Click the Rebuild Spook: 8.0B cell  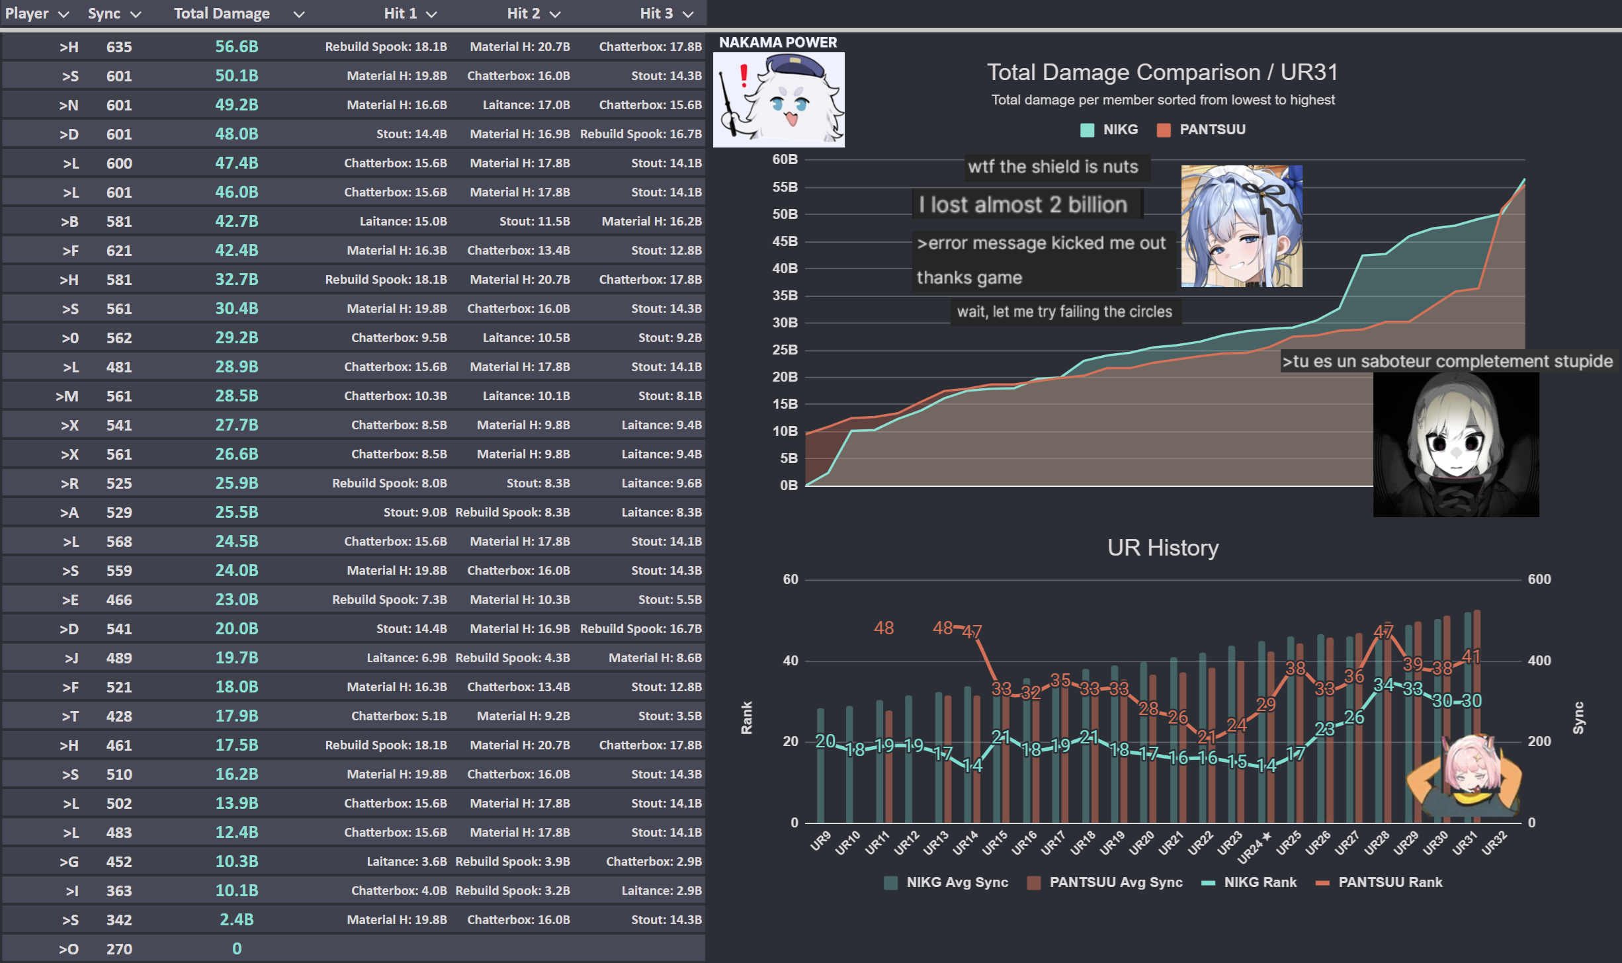point(390,483)
